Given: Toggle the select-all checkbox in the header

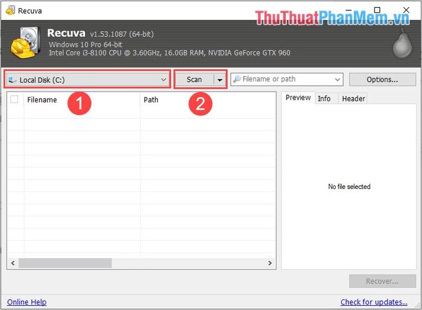Looking at the screenshot, I should coord(14,99).
